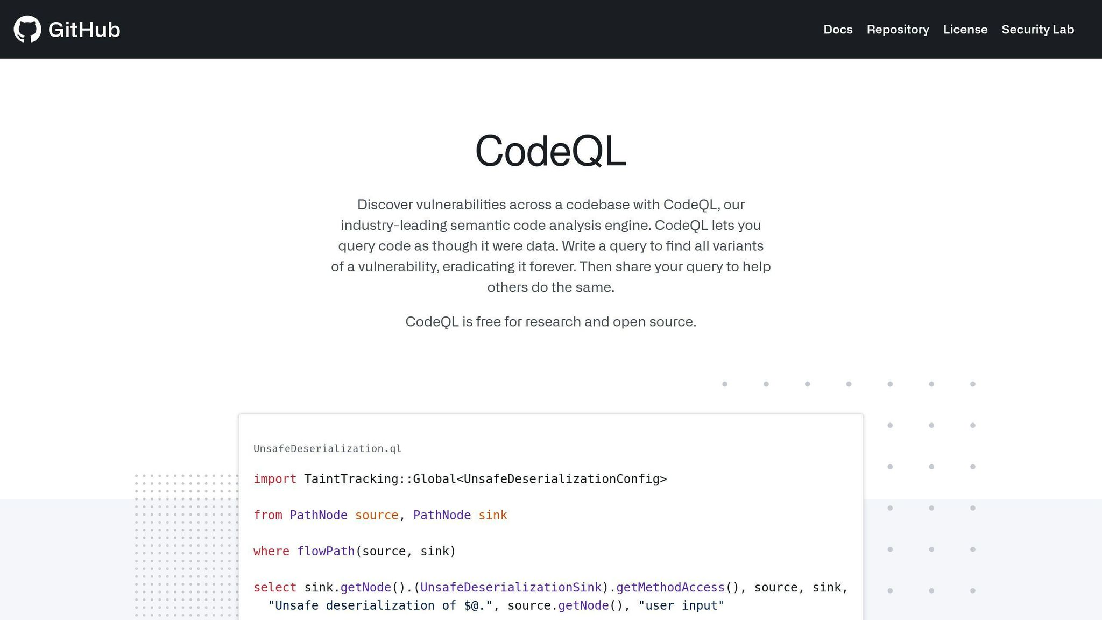Visit the CodeQL Repository
The height and width of the screenshot is (620, 1102).
point(898,30)
